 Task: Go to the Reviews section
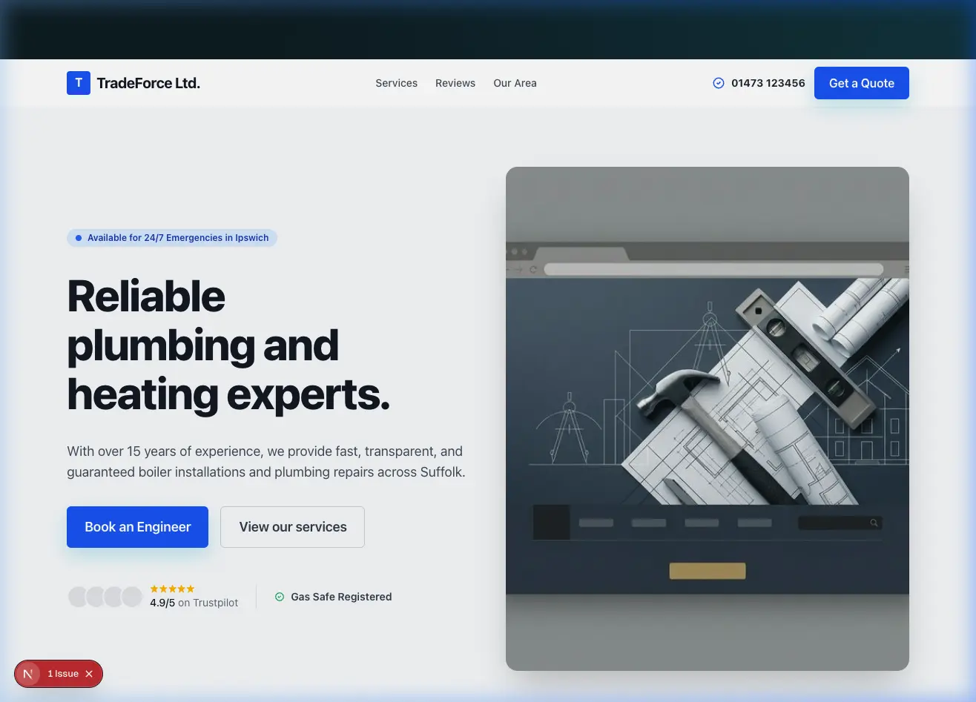455,82
